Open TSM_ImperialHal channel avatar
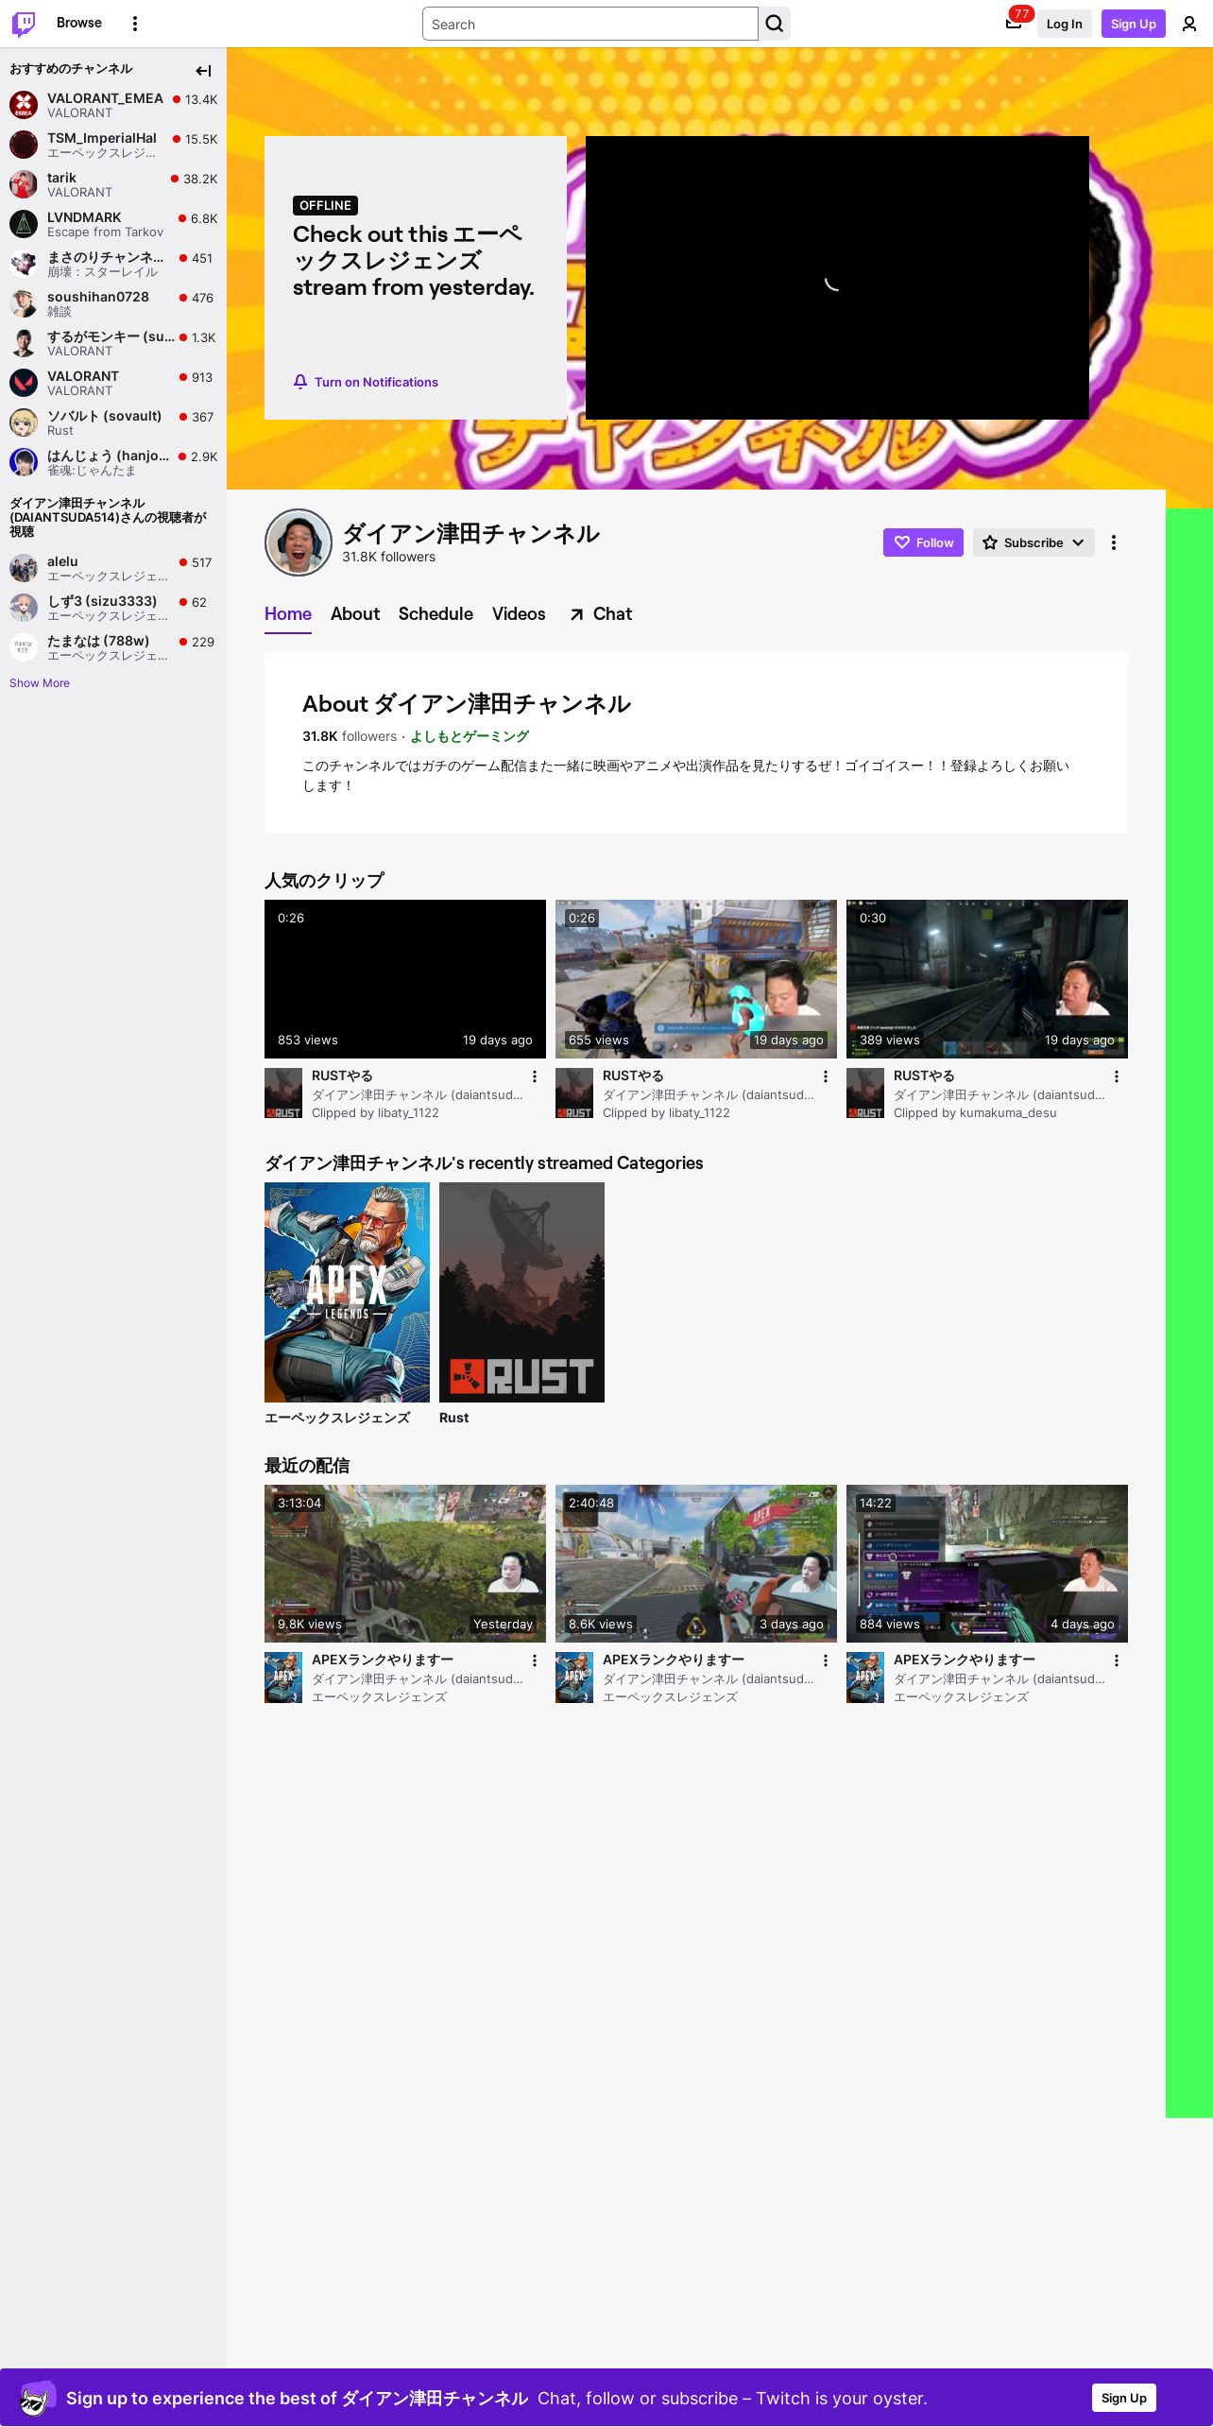Screen dimensions: 1213x2427 click(x=24, y=145)
